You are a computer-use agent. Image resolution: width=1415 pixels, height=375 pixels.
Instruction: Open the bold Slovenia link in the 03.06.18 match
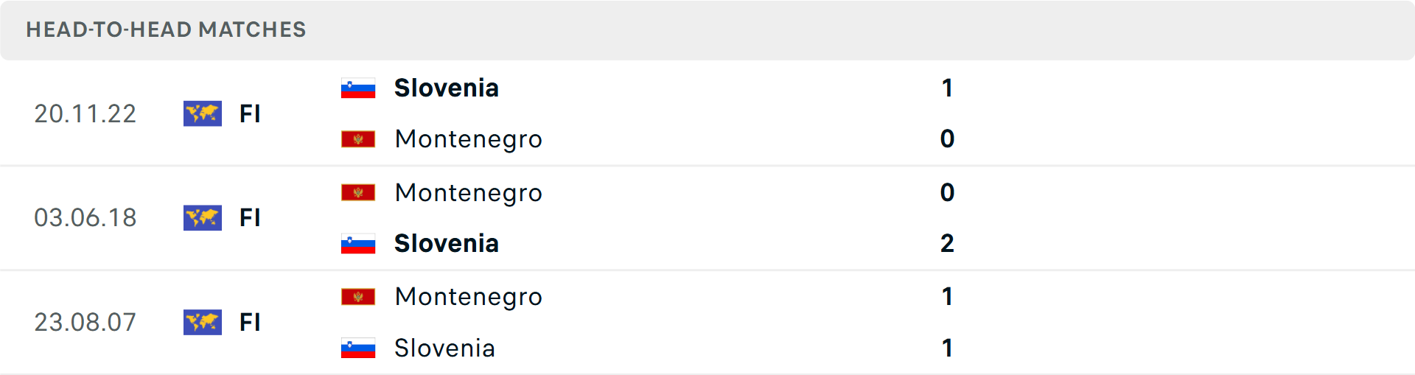(447, 244)
